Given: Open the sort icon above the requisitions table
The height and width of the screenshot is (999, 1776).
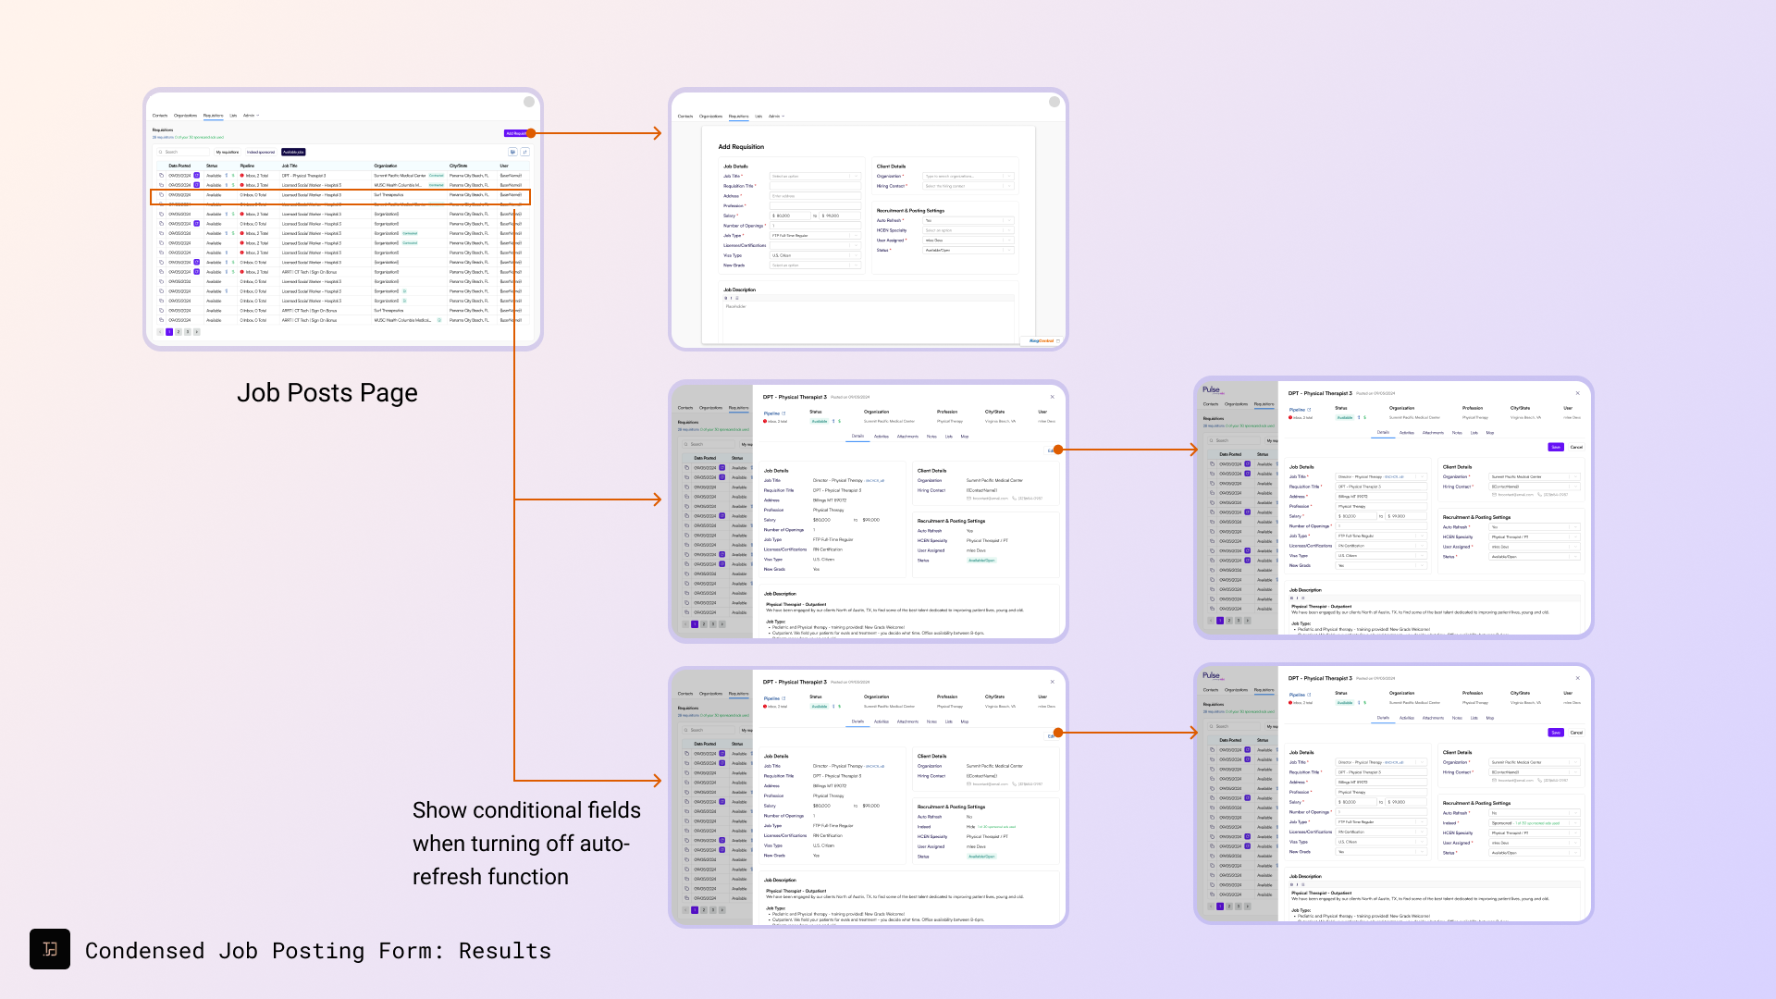Looking at the screenshot, I should coord(525,152).
